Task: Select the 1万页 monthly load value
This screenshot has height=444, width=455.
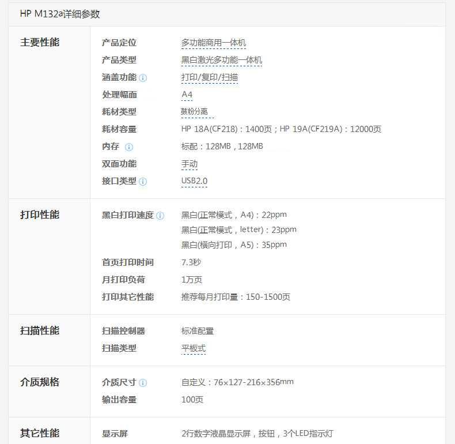Action: 192,280
